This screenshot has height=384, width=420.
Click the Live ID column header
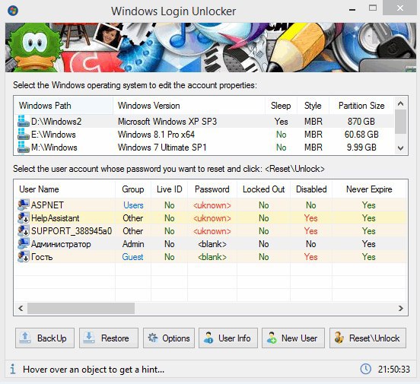pyautogui.click(x=169, y=189)
